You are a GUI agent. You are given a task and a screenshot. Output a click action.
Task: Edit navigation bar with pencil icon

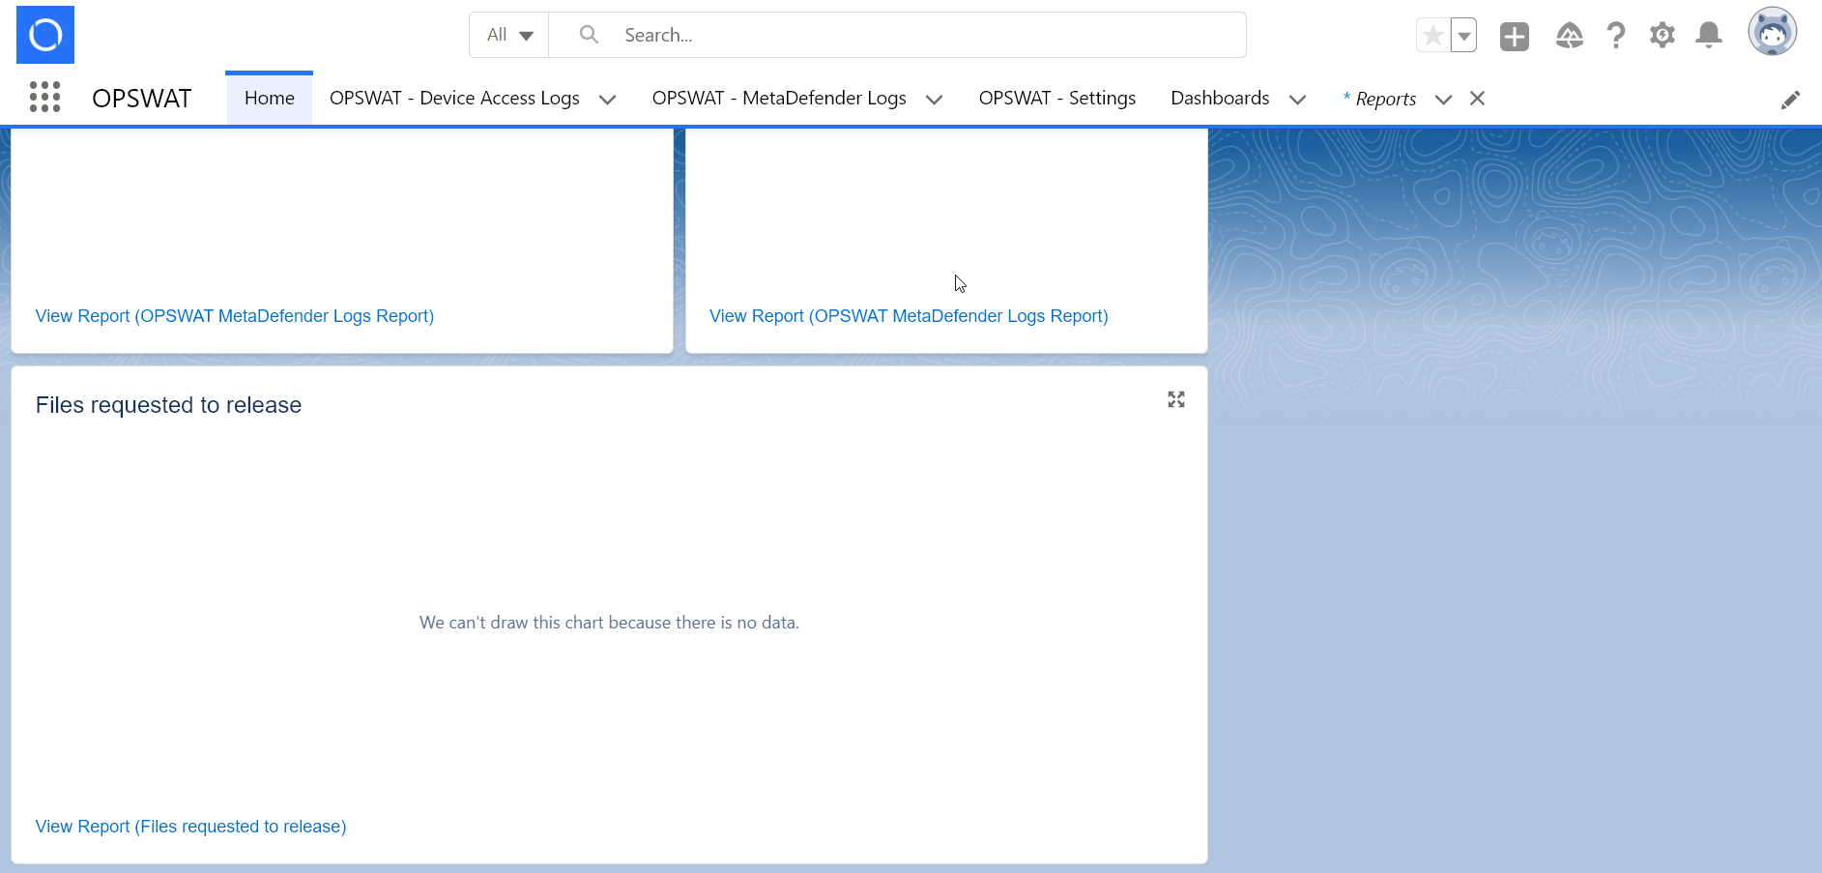[1790, 100]
